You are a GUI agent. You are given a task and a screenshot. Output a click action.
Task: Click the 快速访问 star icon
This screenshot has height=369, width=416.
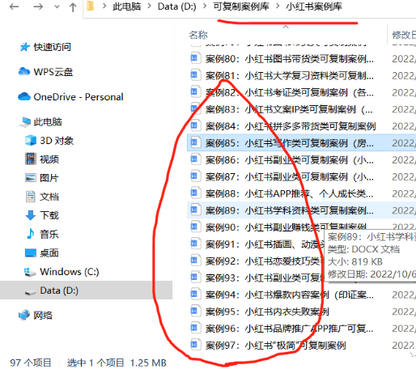pyautogui.click(x=24, y=47)
